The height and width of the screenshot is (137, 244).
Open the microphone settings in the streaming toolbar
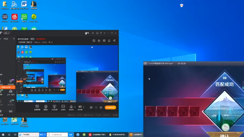click(71, 107)
